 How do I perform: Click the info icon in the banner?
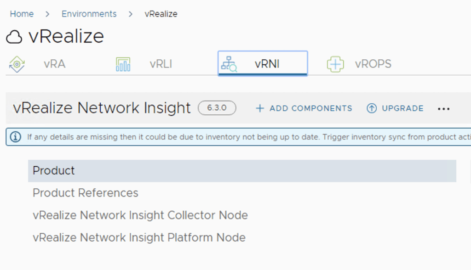(x=16, y=137)
